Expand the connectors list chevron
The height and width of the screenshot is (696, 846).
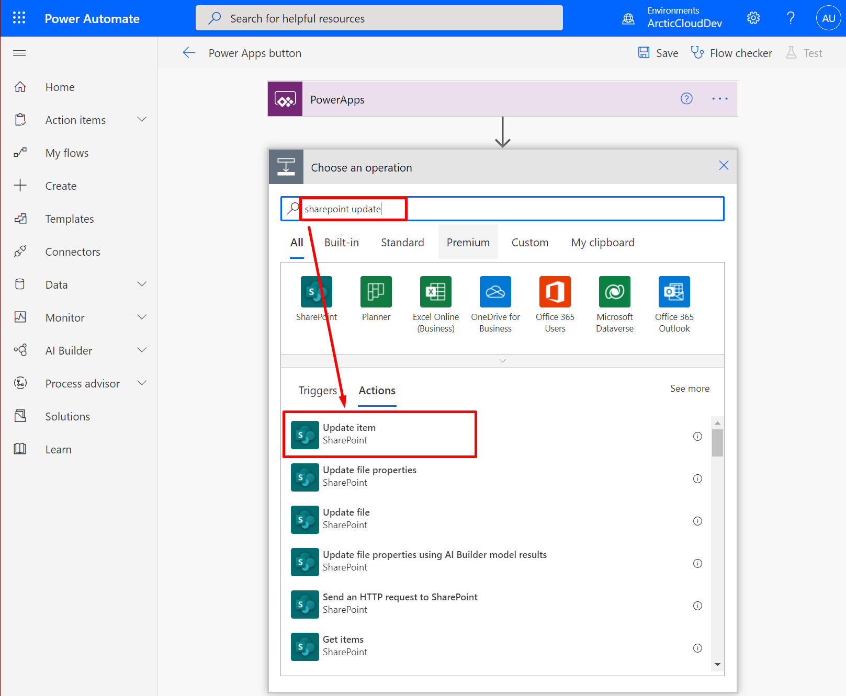tap(502, 361)
